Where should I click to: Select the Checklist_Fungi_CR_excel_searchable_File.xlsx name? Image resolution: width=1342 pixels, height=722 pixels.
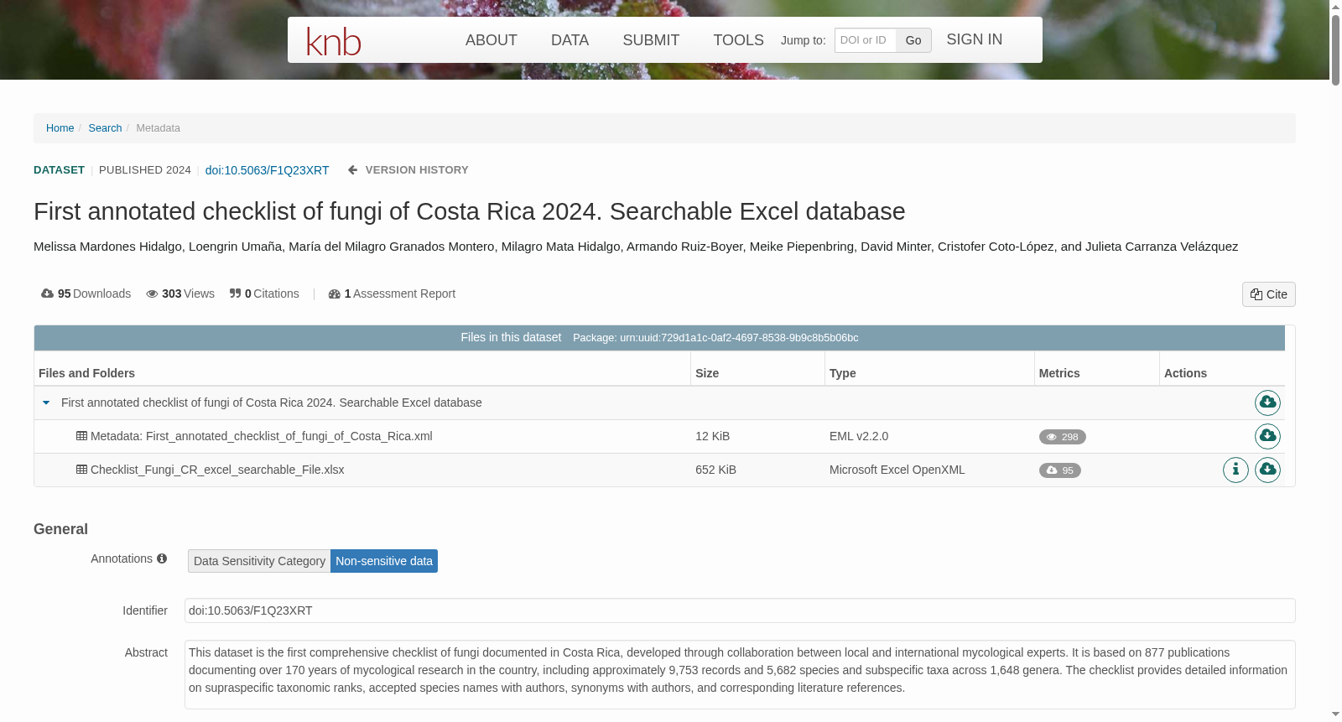click(x=217, y=470)
